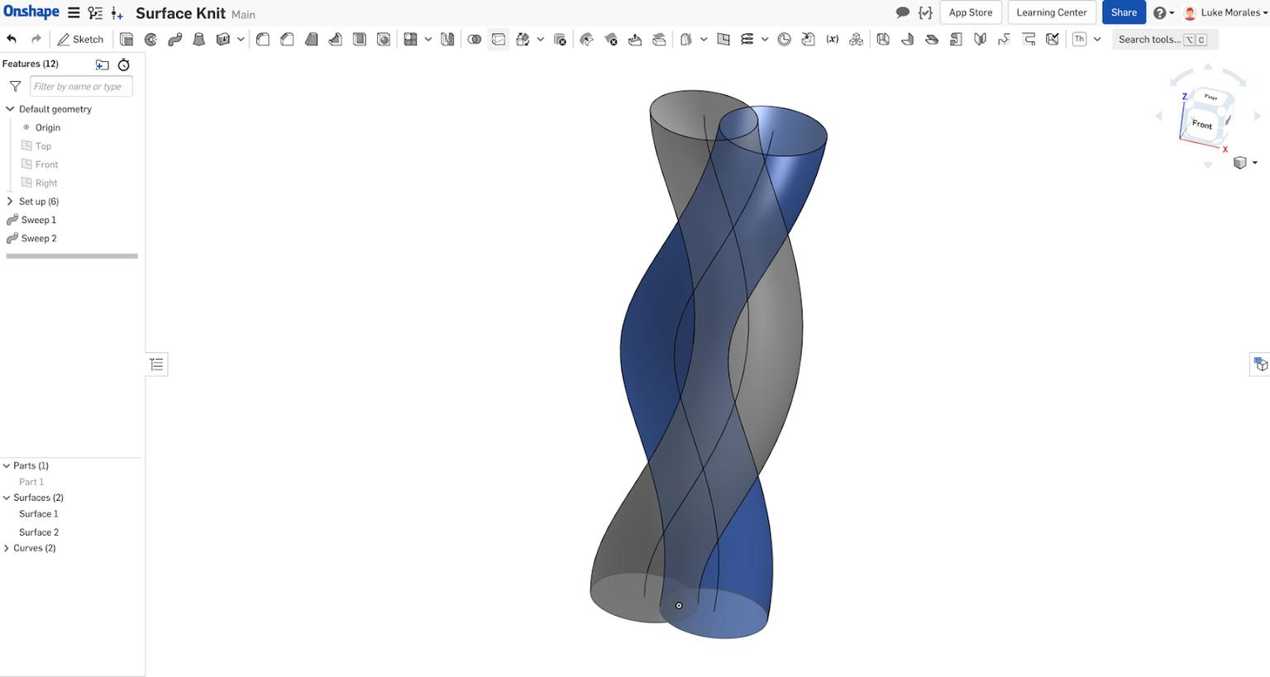Click the Share button

[x=1124, y=12]
